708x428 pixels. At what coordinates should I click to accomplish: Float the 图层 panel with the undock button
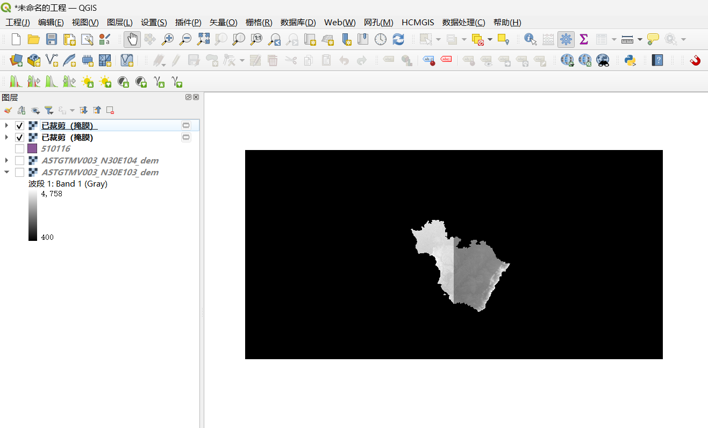tap(188, 97)
